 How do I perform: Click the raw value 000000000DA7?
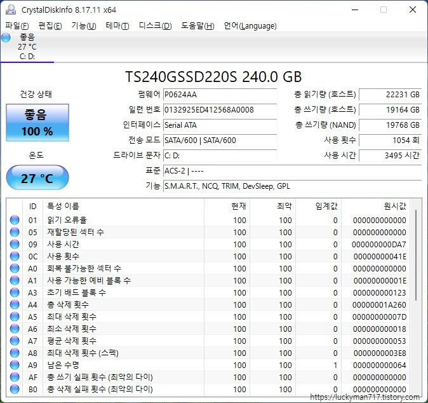pos(379,244)
